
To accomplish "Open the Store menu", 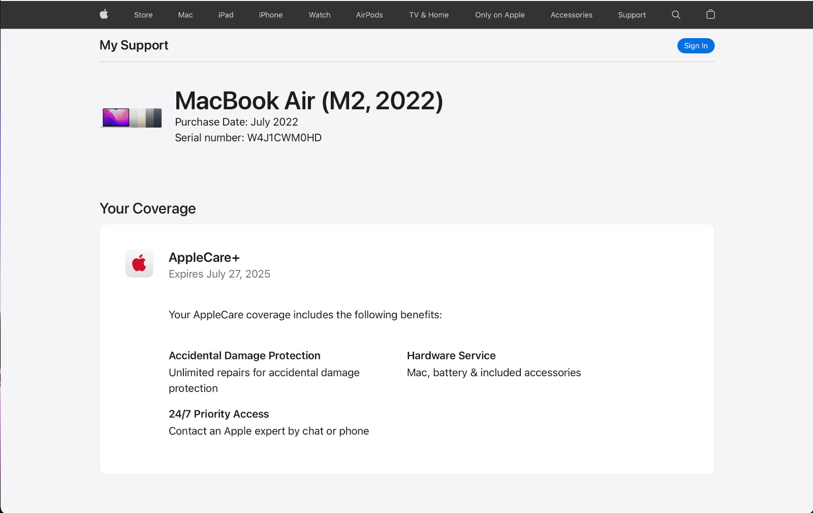I will pyautogui.click(x=143, y=15).
